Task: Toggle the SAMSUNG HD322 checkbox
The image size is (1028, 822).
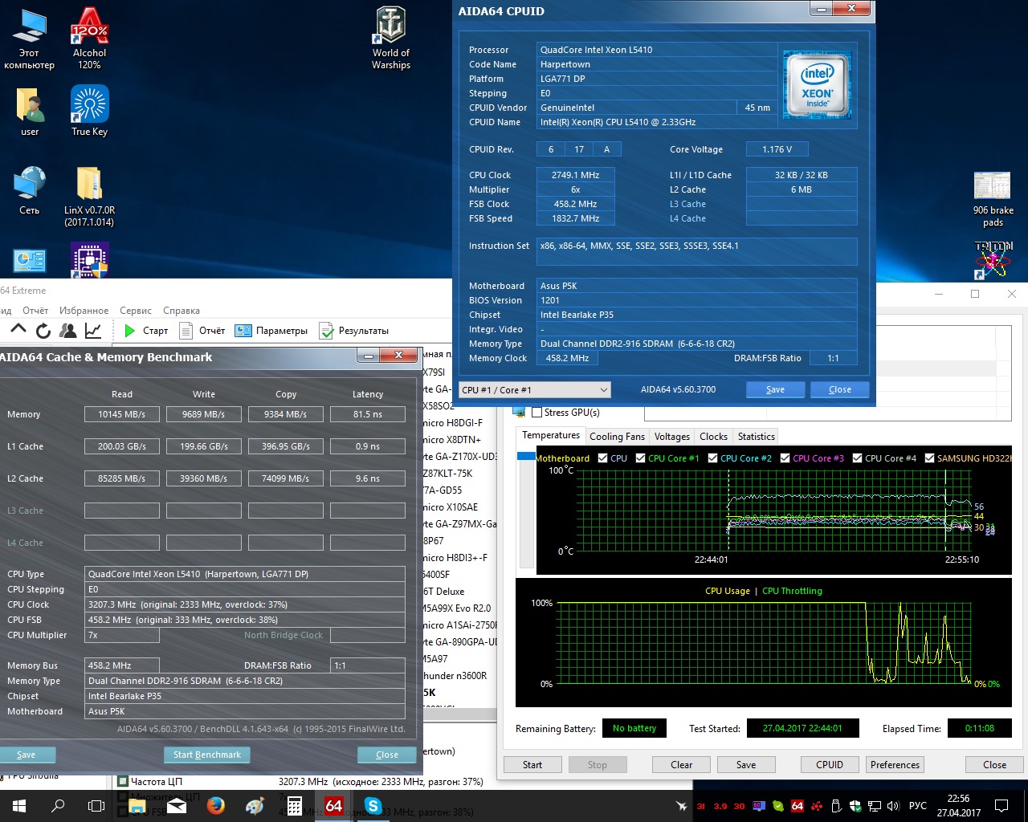Action: pos(930,458)
